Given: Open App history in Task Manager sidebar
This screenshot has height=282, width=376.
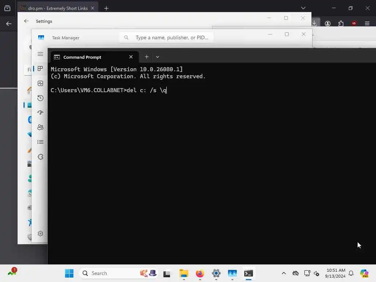Looking at the screenshot, I should coord(40,98).
